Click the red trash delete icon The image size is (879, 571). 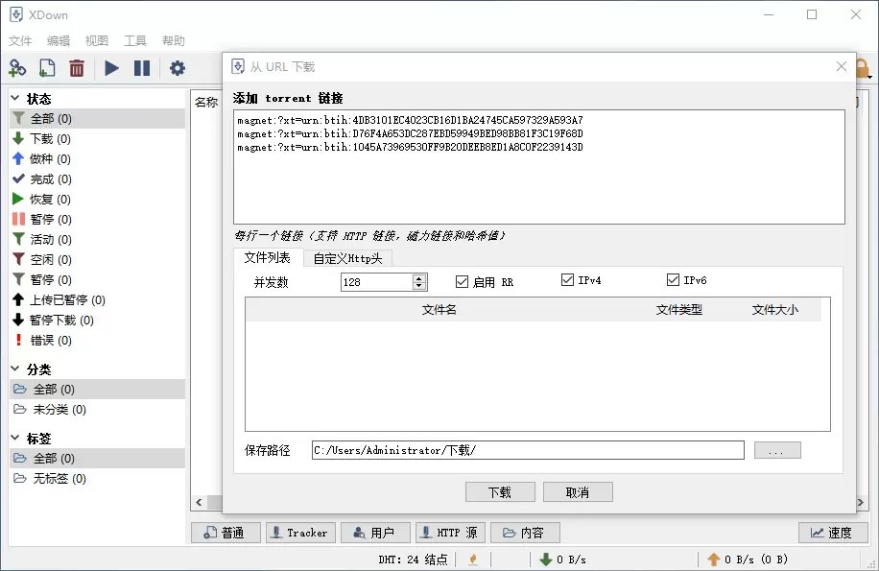(77, 68)
